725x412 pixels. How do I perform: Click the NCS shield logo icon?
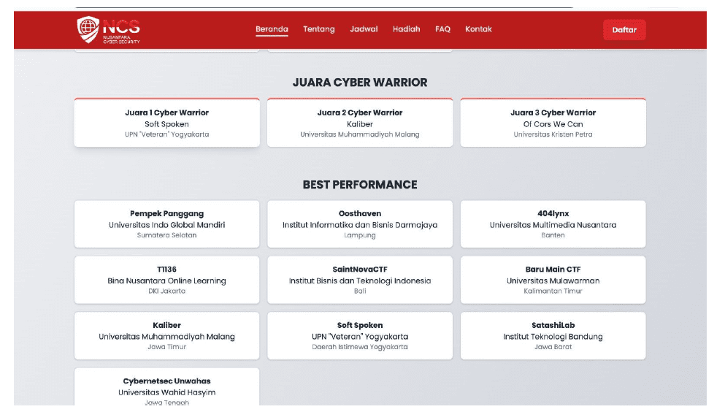click(x=88, y=29)
